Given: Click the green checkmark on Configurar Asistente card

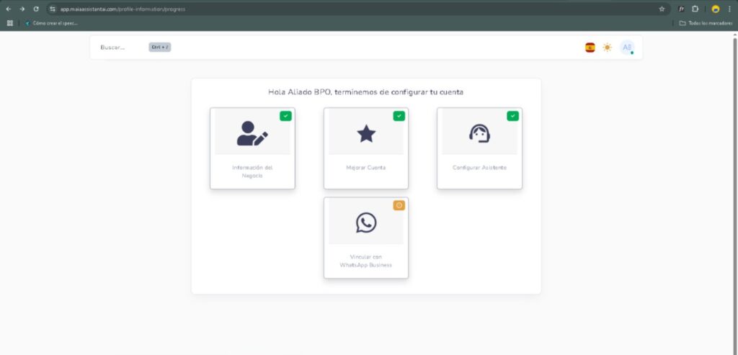Looking at the screenshot, I should click(x=512, y=116).
